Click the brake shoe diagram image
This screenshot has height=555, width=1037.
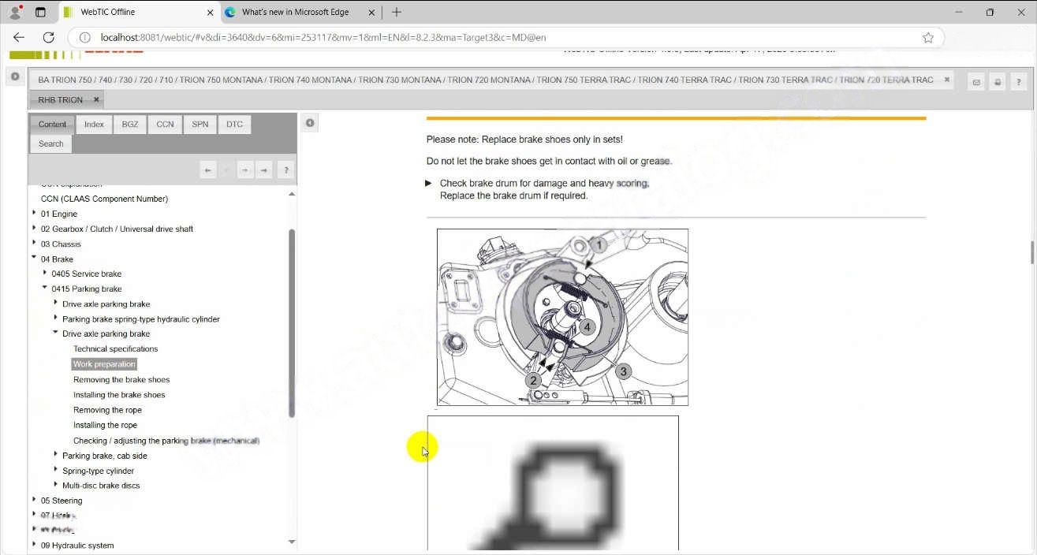562,317
